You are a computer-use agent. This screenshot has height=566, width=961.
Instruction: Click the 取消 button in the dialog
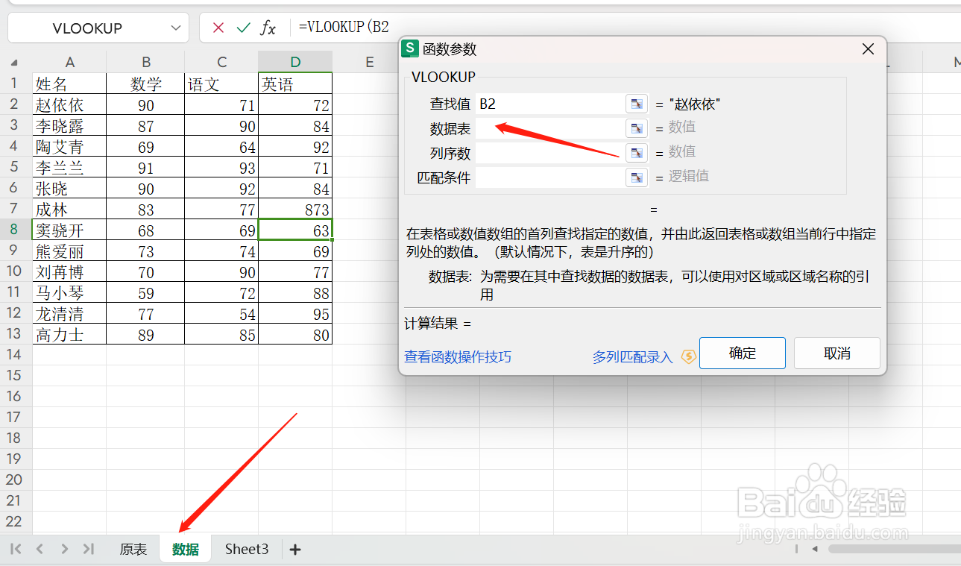click(836, 353)
